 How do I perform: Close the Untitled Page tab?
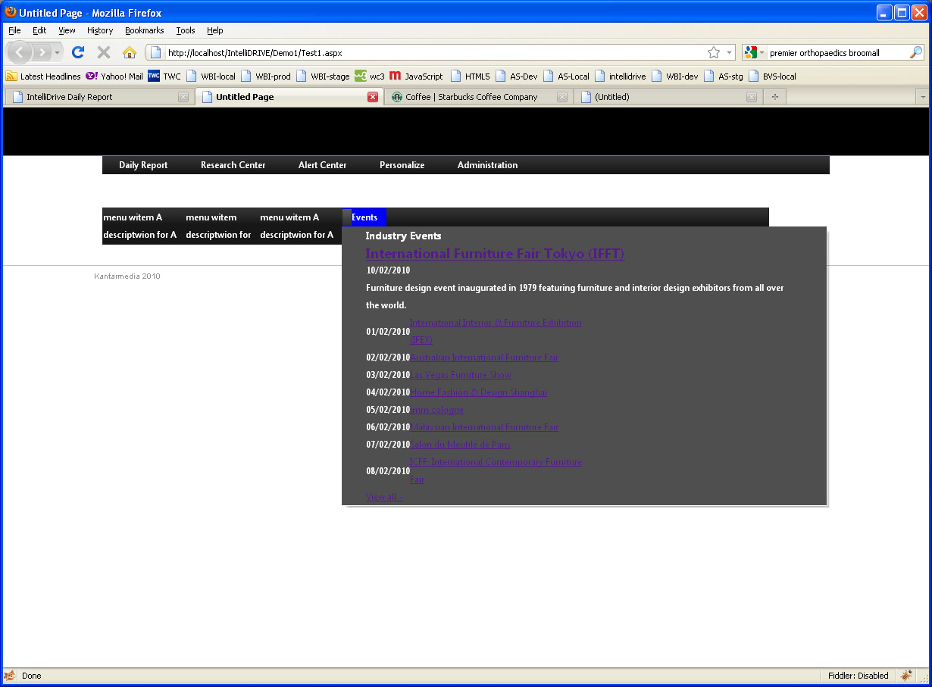373,97
